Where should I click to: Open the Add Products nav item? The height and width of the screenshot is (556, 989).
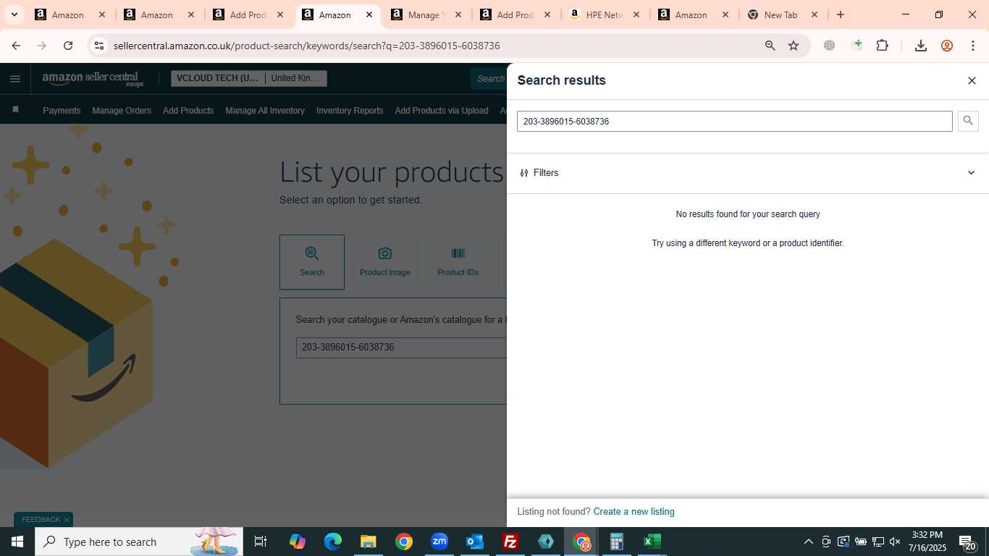[x=188, y=111]
